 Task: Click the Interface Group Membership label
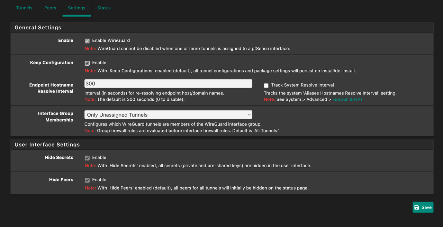[x=56, y=117]
